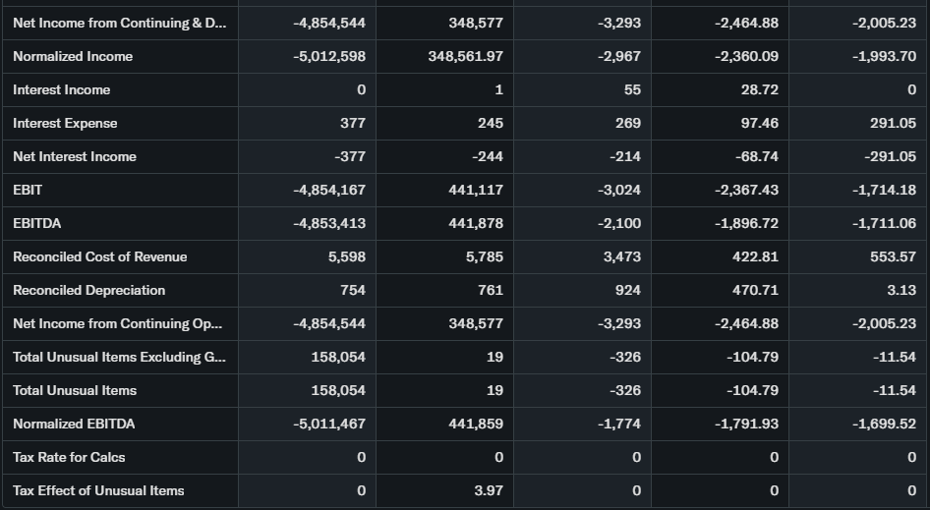The image size is (930, 510).
Task: Select the Net Interest Income label
Action: click(75, 156)
